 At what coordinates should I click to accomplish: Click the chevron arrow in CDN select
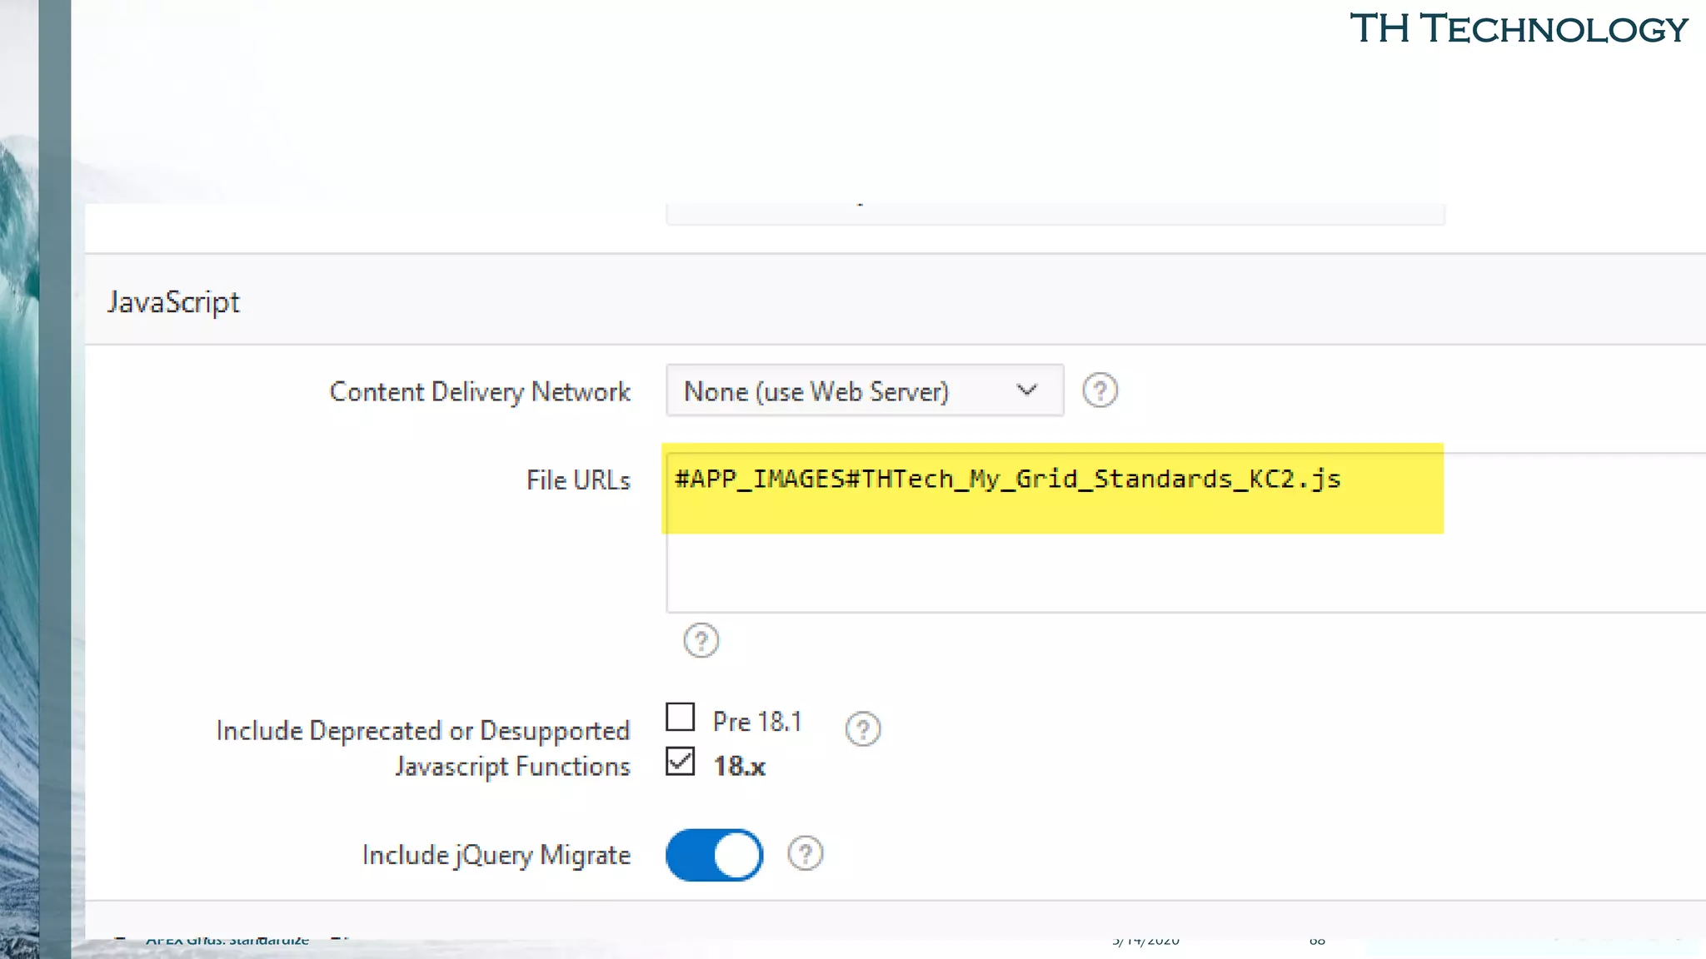tap(1026, 390)
